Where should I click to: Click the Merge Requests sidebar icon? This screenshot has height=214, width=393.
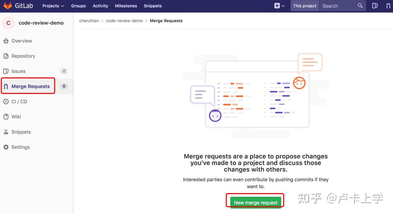pyautogui.click(x=7, y=86)
